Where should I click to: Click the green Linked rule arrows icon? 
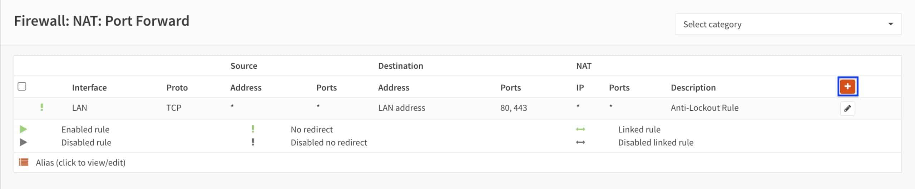coord(580,129)
